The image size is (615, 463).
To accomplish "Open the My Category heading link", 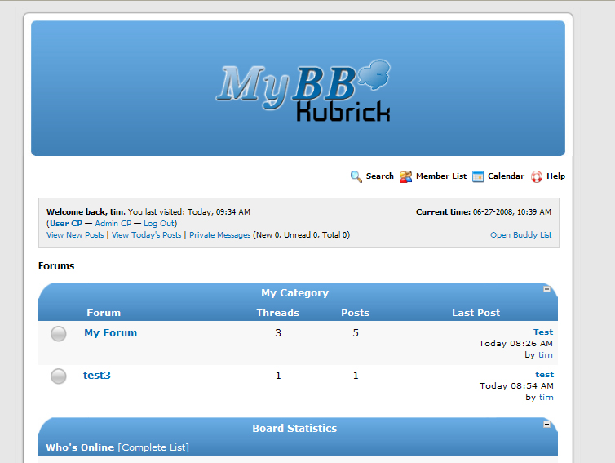I will coord(295,293).
